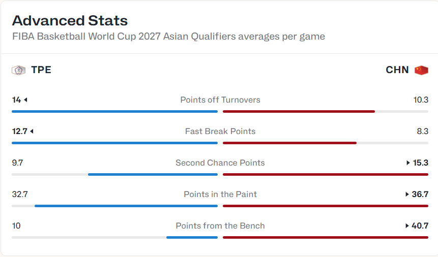
Task: Click CHN's red Fast Break Points bar
Action: (289, 143)
